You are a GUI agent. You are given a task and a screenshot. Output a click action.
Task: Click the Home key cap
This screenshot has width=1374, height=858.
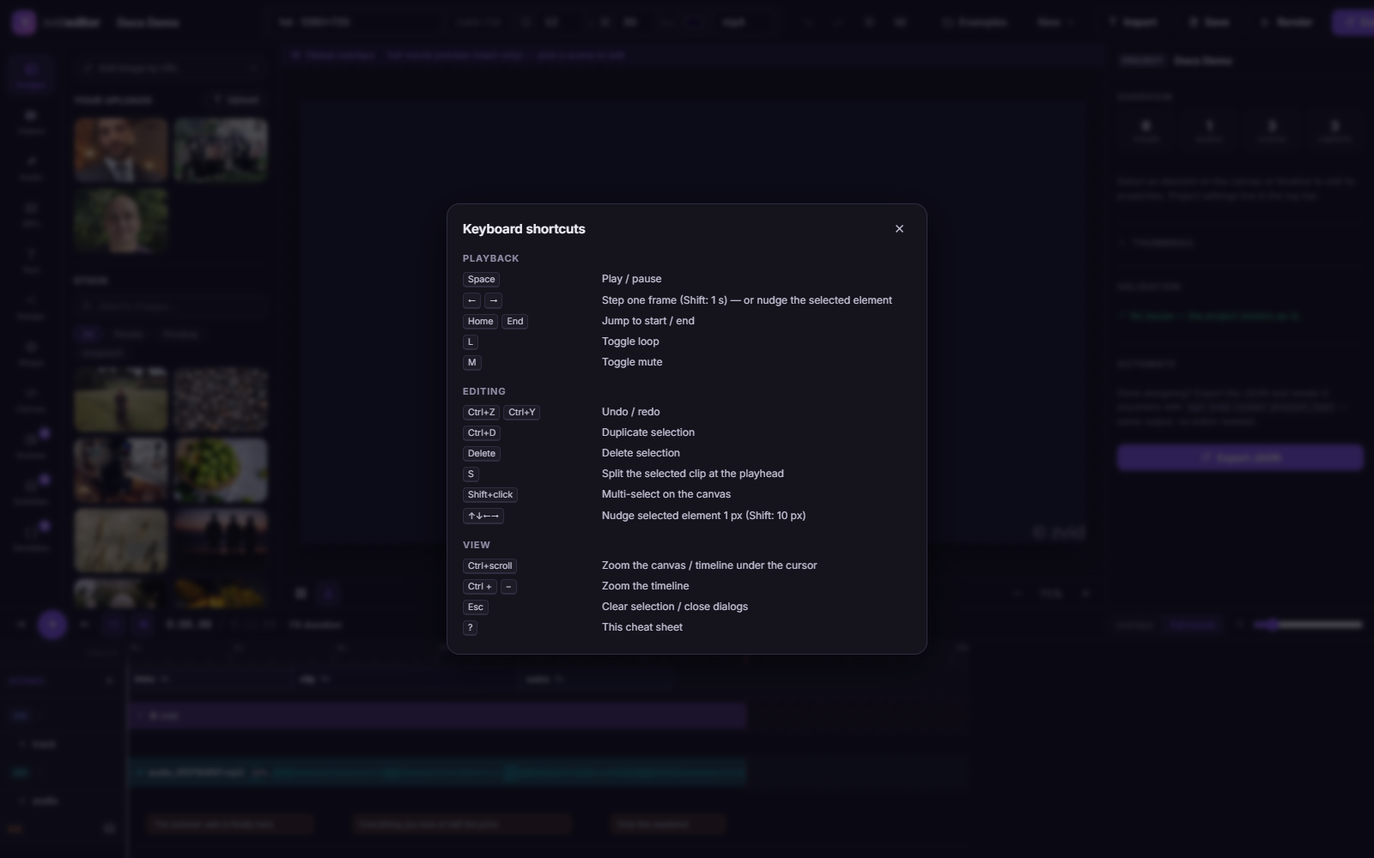click(480, 322)
